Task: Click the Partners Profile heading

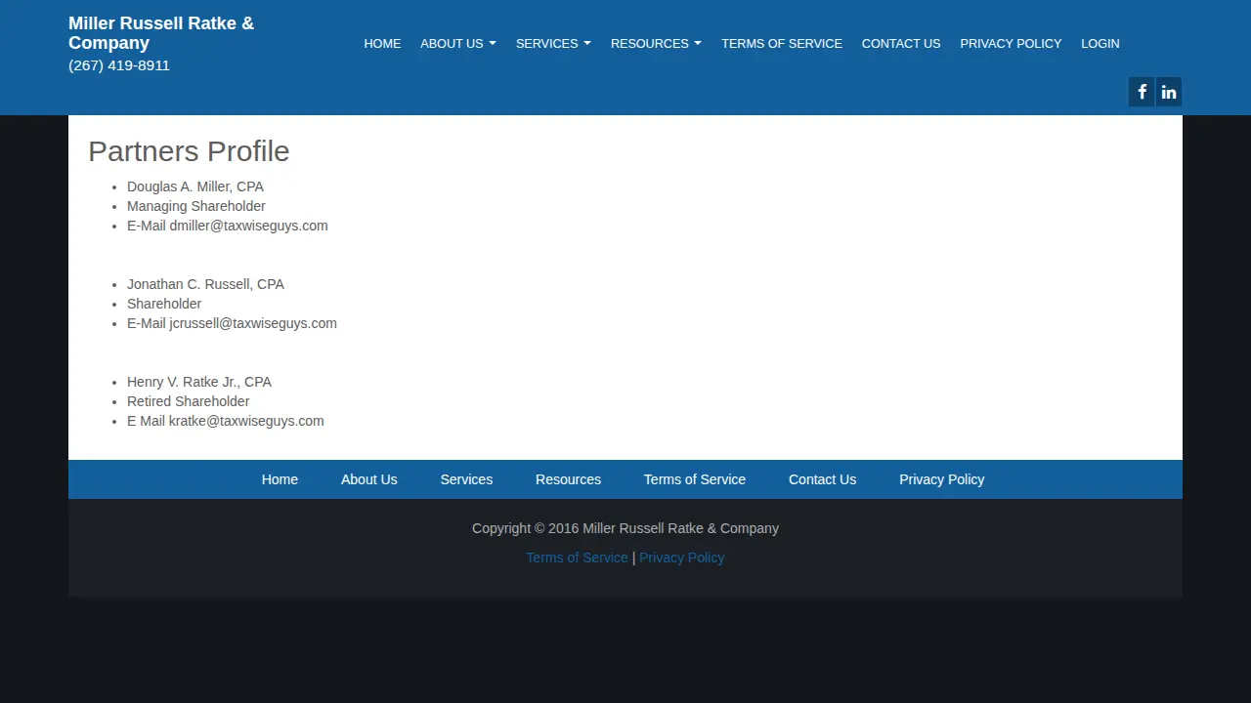Action: (x=189, y=151)
